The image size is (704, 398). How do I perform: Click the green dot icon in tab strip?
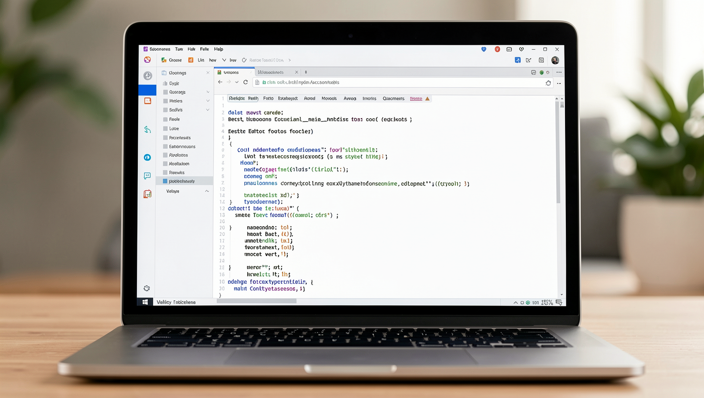pos(542,72)
